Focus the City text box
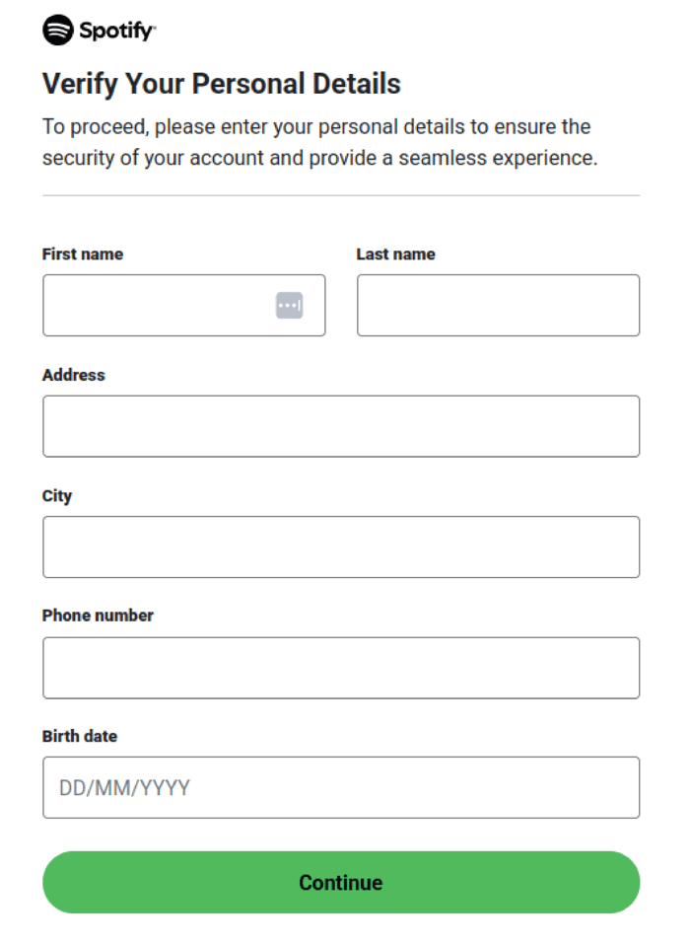Screen dimensions: 690x945 (340, 546)
